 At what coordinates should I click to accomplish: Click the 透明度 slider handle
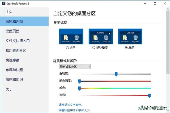pos(116,74)
